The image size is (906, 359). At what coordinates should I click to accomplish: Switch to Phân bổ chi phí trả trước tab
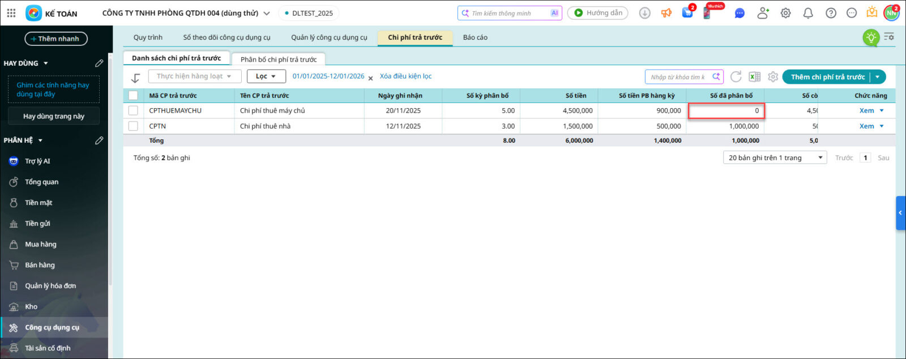[x=278, y=59]
